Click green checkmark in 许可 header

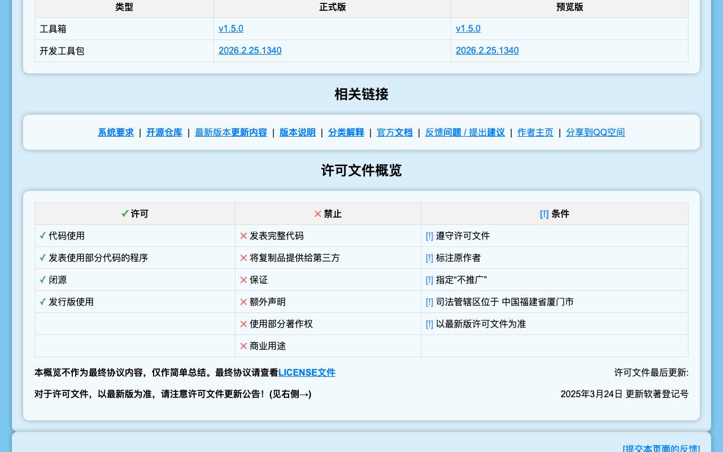125,214
